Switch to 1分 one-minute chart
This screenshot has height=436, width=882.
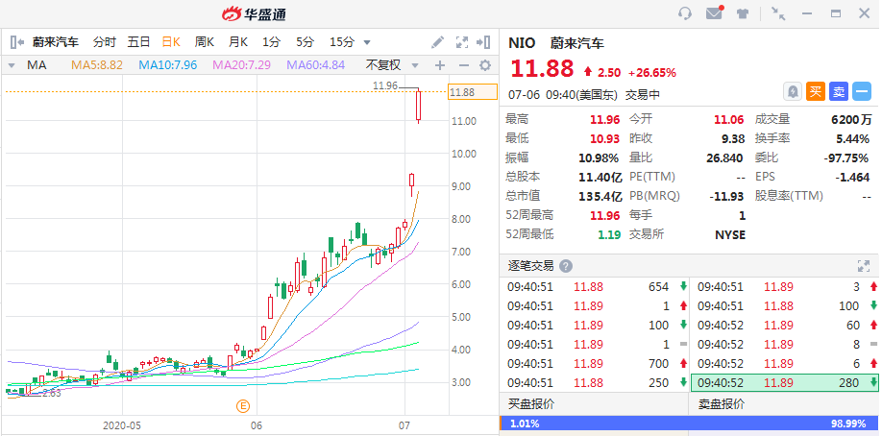click(x=271, y=41)
